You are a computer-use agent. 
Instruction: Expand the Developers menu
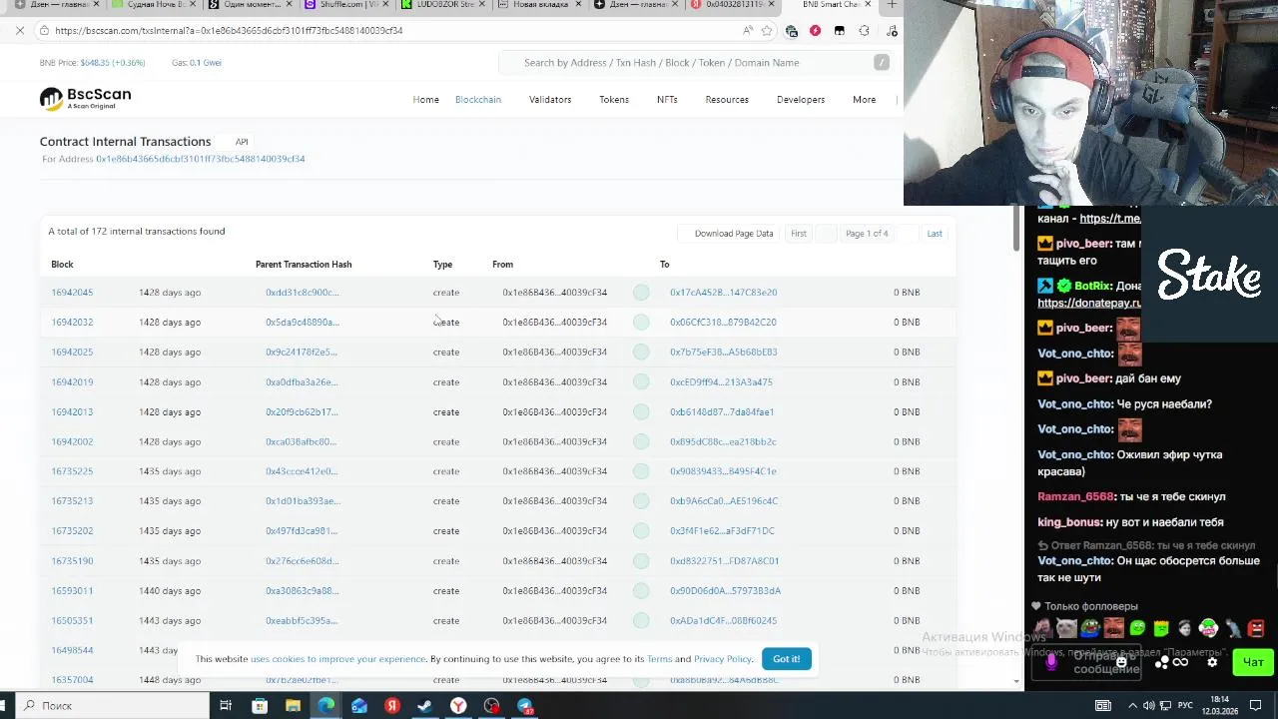(x=801, y=100)
